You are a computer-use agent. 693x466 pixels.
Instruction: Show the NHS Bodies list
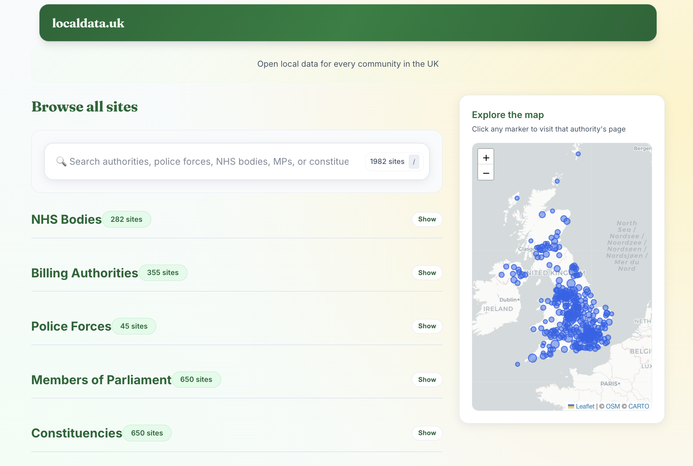coord(427,219)
